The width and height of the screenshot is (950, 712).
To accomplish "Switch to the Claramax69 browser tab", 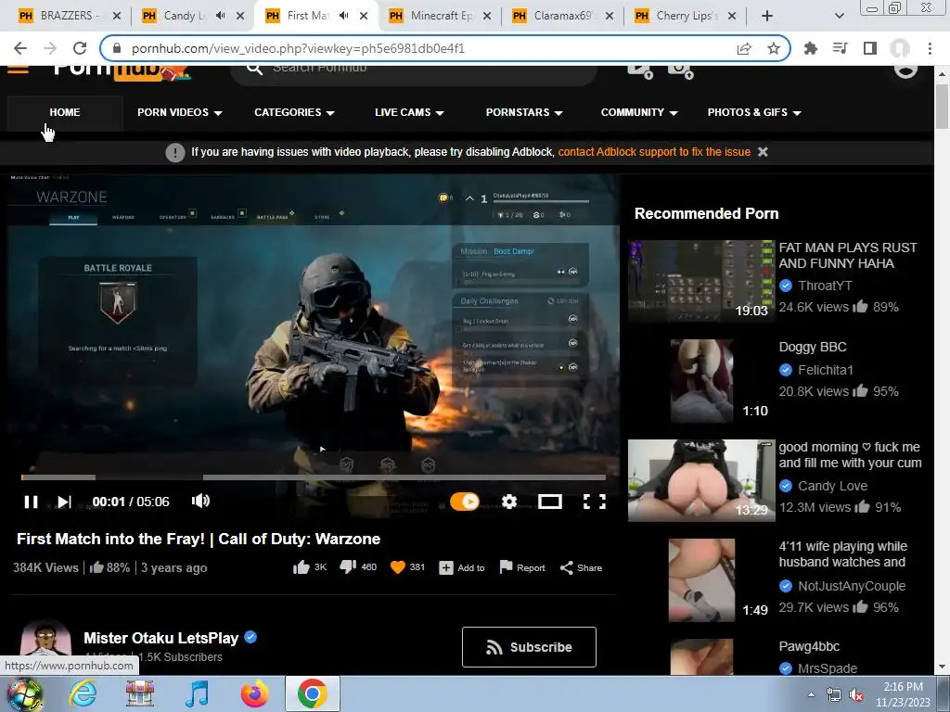I will [x=564, y=16].
